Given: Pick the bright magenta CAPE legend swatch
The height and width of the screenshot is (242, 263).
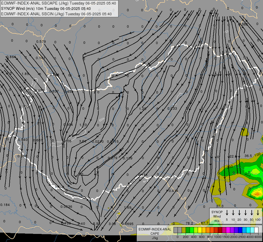Looking at the screenshot, I should pos(228,230).
